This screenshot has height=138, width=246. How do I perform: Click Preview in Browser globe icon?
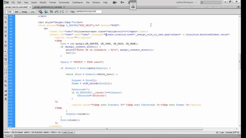tap(46, 12)
